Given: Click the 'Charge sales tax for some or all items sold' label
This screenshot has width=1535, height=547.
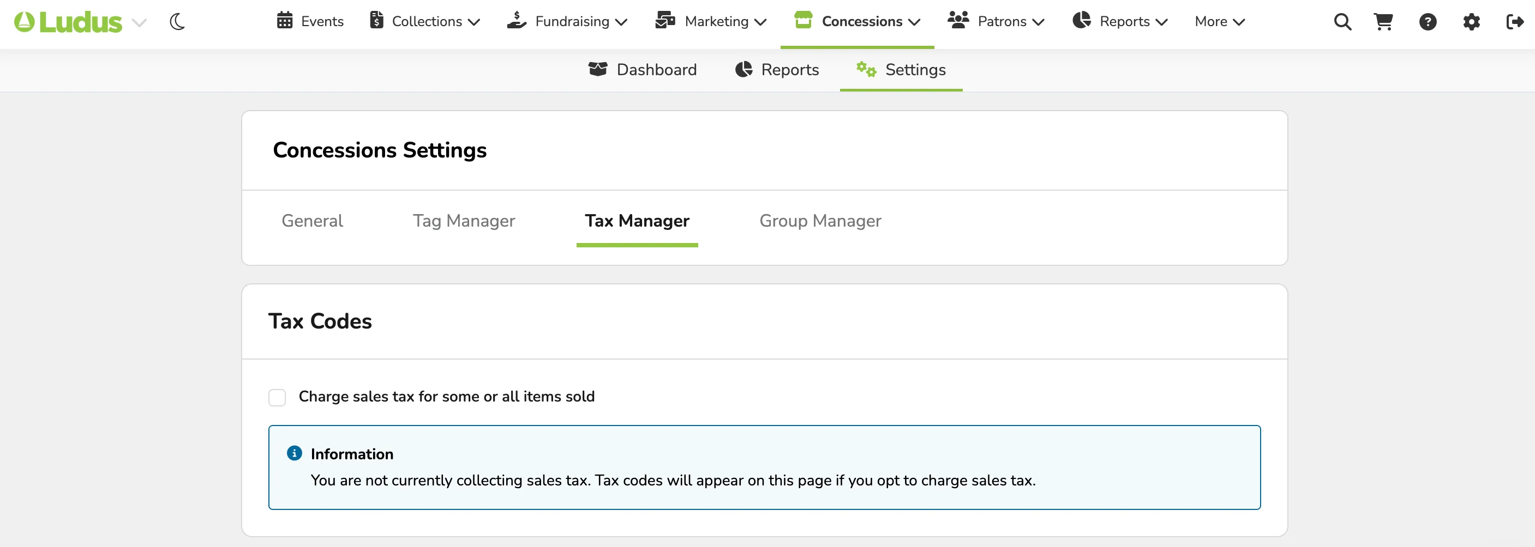Looking at the screenshot, I should [446, 397].
